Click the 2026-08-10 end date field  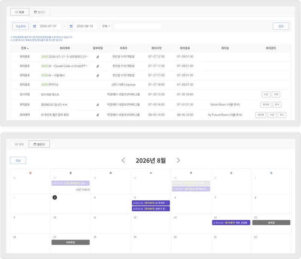pyautogui.click(x=85, y=26)
